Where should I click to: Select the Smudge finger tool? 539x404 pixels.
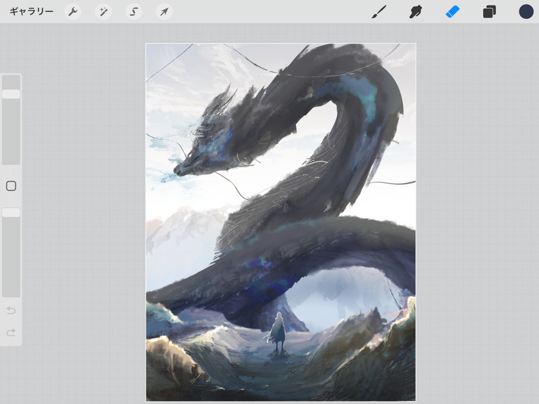(x=416, y=11)
